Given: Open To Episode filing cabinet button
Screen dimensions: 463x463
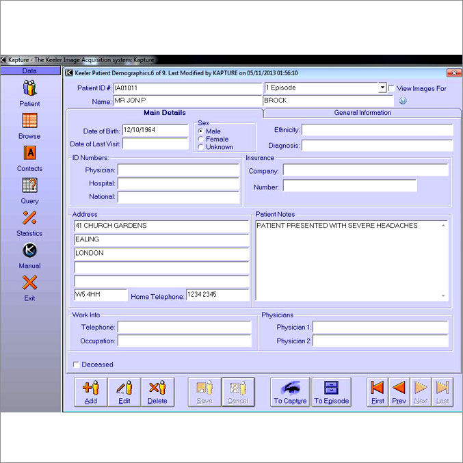Looking at the screenshot, I should pyautogui.click(x=331, y=392).
